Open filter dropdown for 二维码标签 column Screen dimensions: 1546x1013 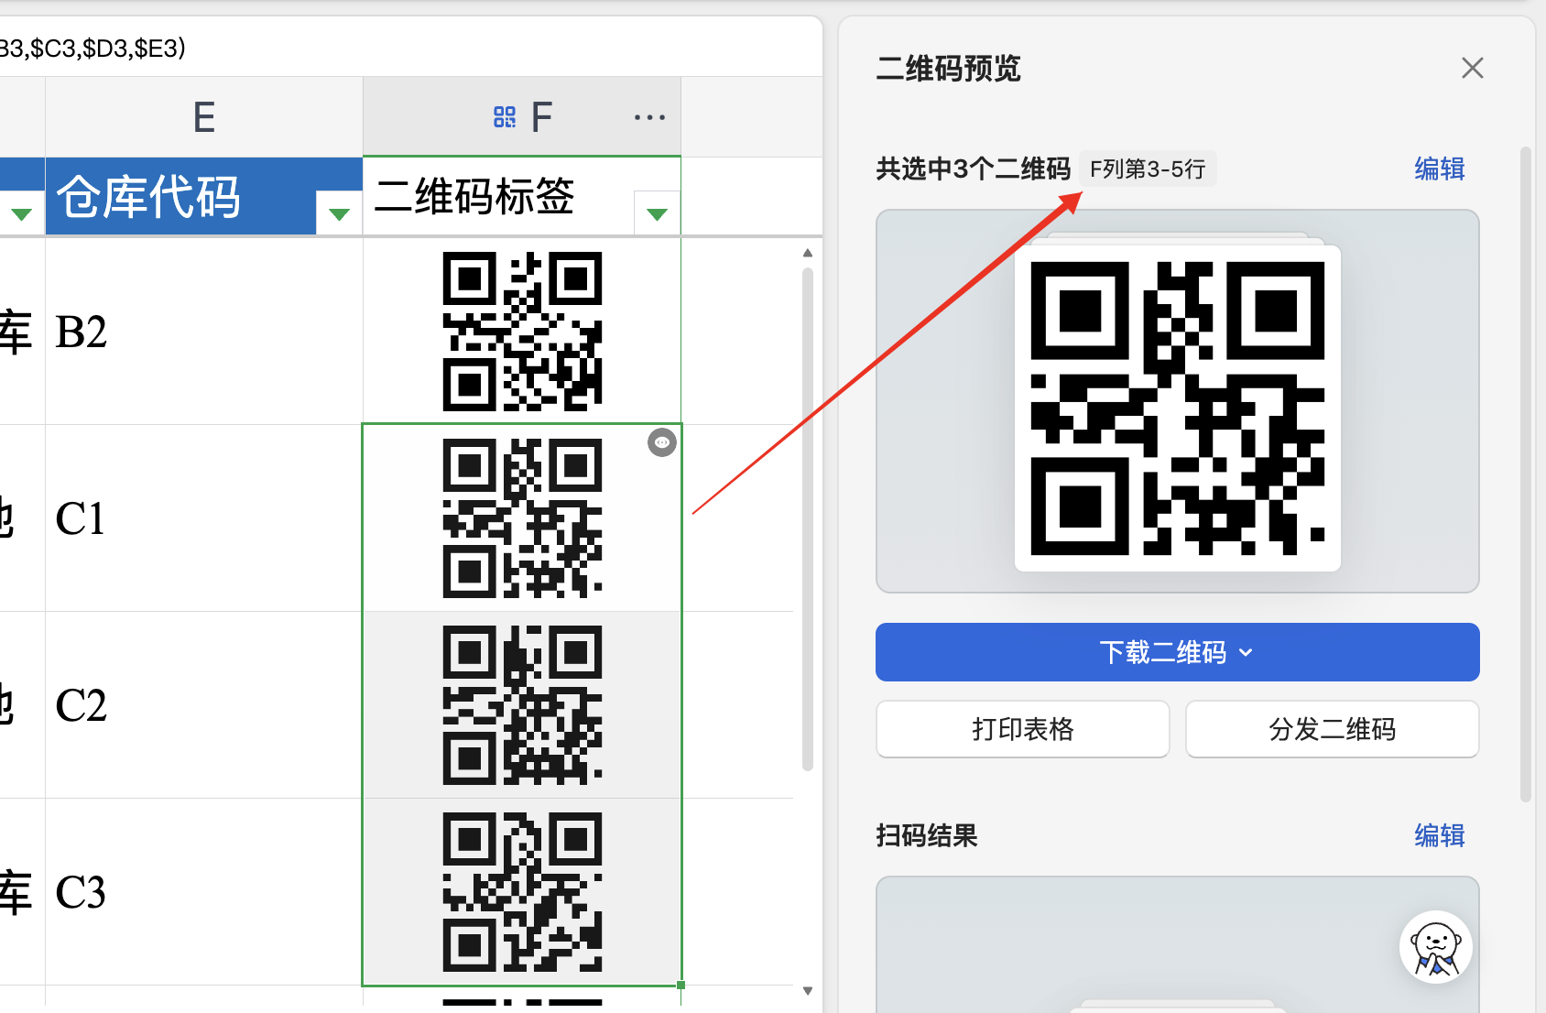click(657, 213)
